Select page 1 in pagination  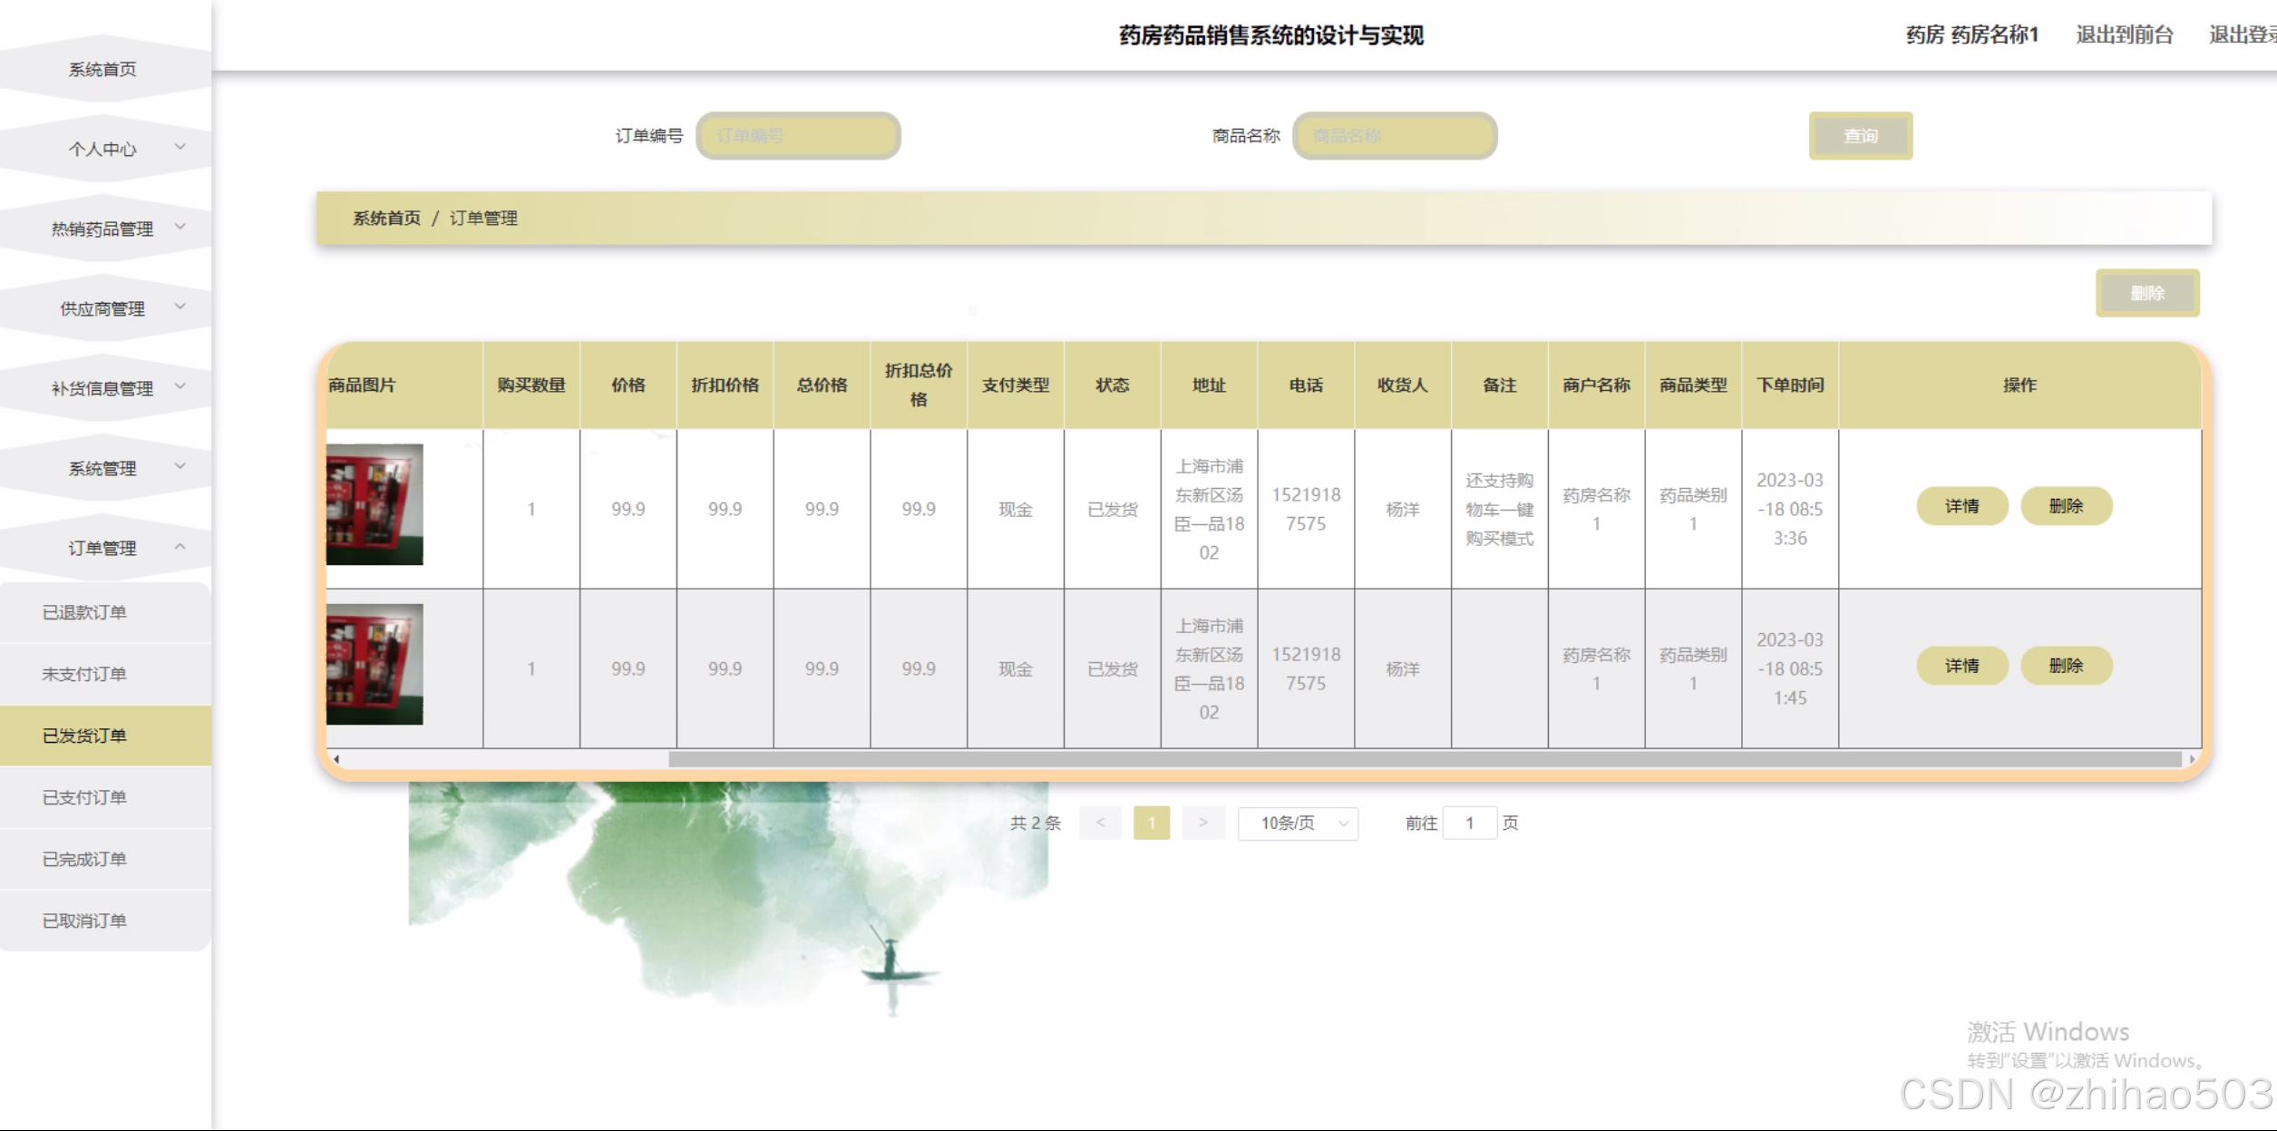pos(1152,823)
